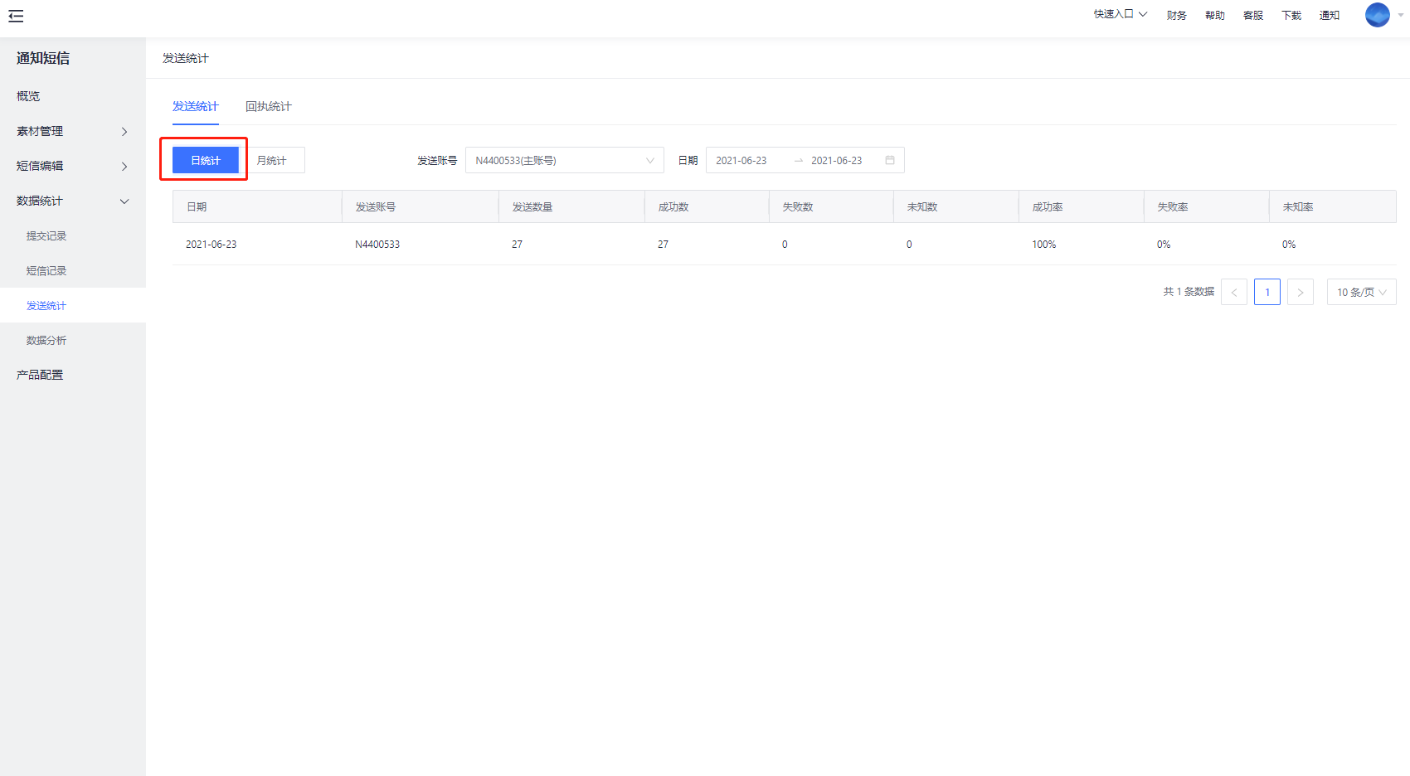Image resolution: width=1410 pixels, height=776 pixels.
Task: Select the 日统计 daily statistics toggle
Action: click(x=205, y=160)
